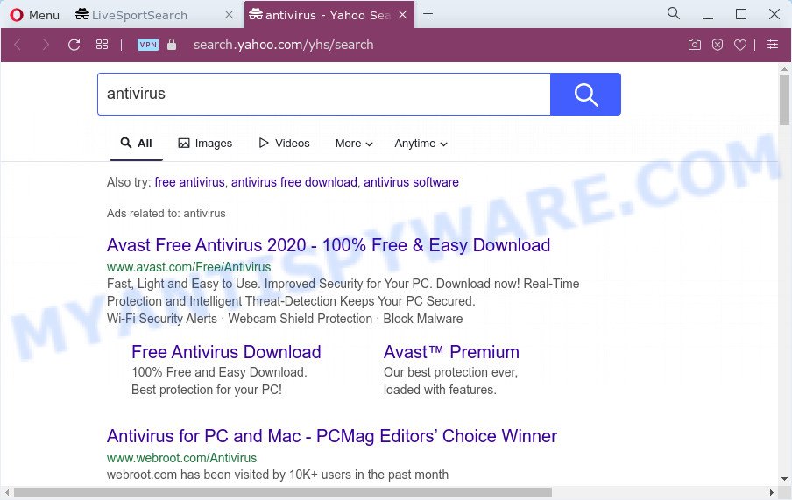Click www.avast.com/Free/Antivirus URL
The width and height of the screenshot is (792, 500).
pos(188,267)
